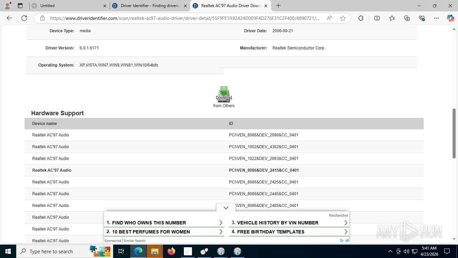Click the page vertical scrollbar thumb
458x258 pixels.
pyautogui.click(x=454, y=133)
